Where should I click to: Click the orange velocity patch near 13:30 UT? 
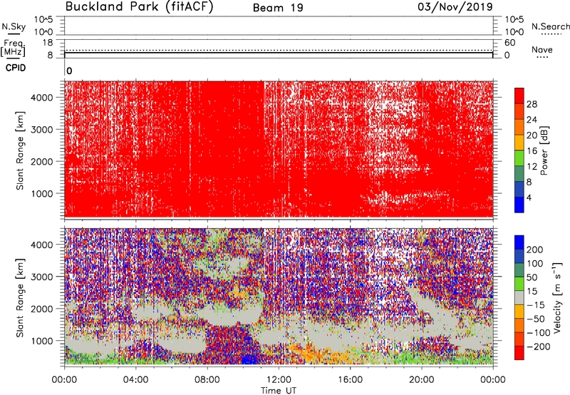(309, 354)
